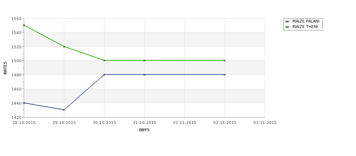Viewport: 356px width, 156px height.
Task: Click the 03-11-2015 date axis label
Action: pos(265,123)
